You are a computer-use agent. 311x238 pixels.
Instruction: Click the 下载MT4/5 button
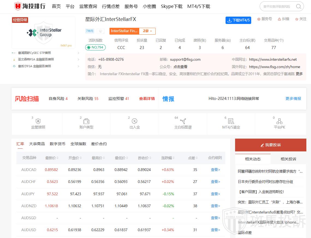[238, 20]
